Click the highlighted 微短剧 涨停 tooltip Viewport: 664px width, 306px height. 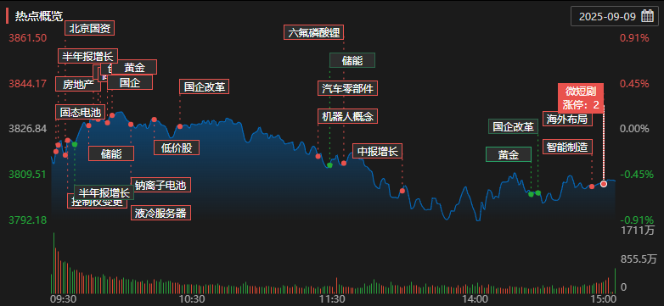click(x=581, y=98)
